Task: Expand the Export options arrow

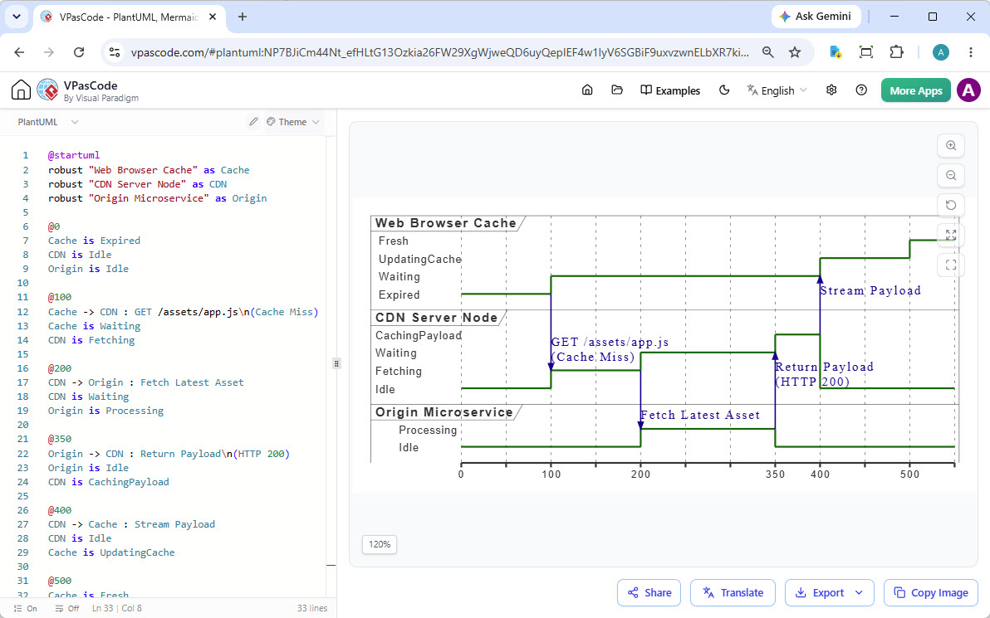Action: click(859, 593)
